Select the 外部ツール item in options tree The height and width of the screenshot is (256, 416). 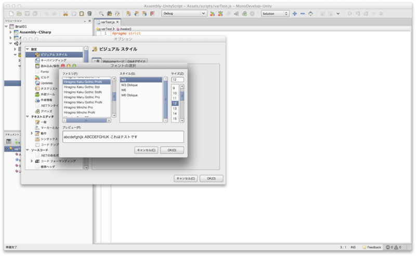click(x=48, y=95)
